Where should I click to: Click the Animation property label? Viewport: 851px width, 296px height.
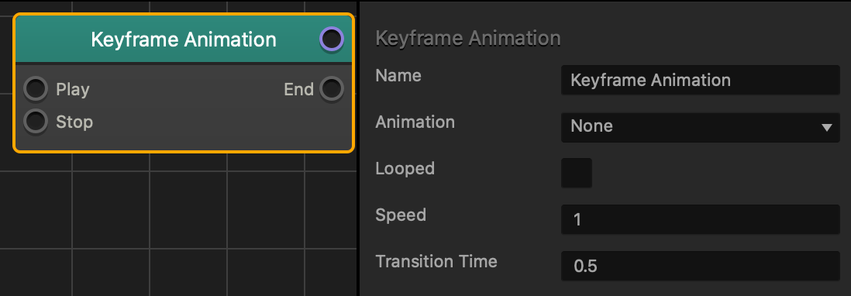tap(415, 122)
